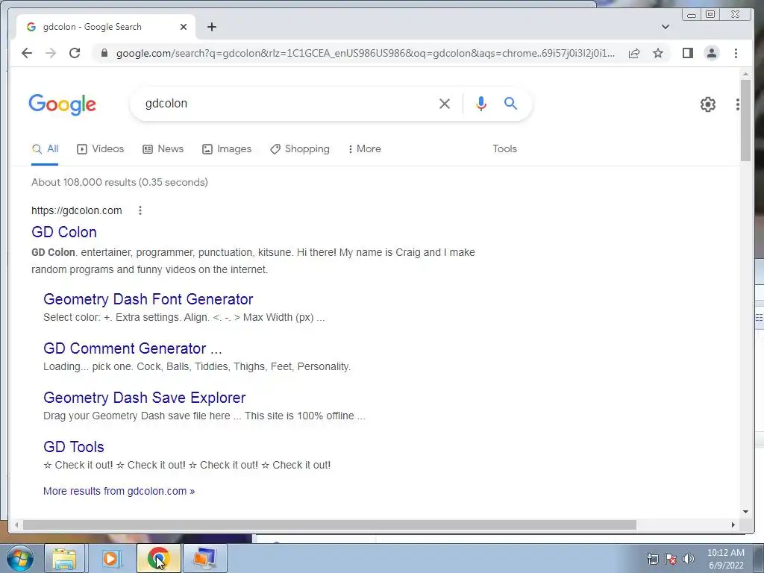Open the GD Colon result link

(x=64, y=232)
